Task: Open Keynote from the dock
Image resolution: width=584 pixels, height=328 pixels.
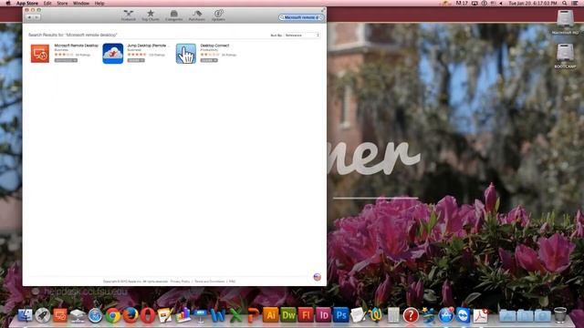Action: pyautogui.click(x=201, y=315)
